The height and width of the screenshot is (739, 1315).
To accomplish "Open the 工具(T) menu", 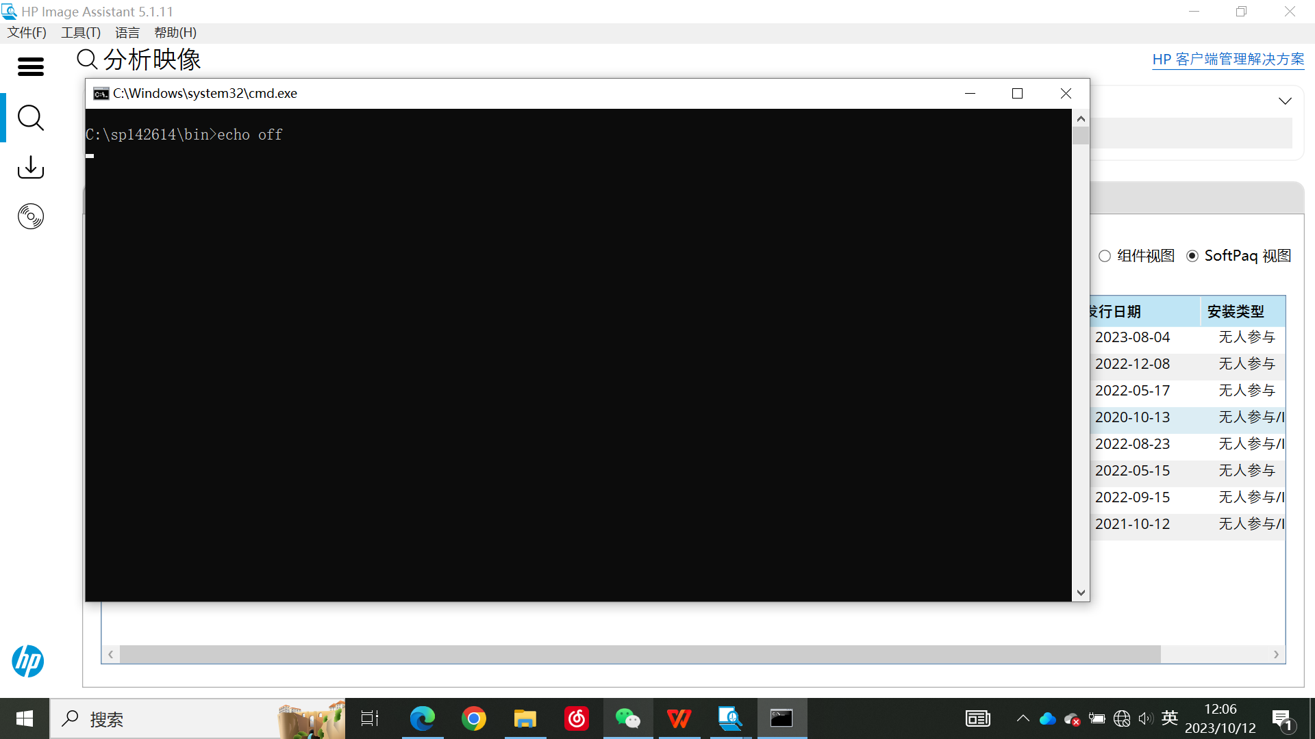I will pyautogui.click(x=81, y=33).
